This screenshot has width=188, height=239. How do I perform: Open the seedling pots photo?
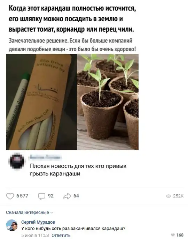[x=108, y=102]
